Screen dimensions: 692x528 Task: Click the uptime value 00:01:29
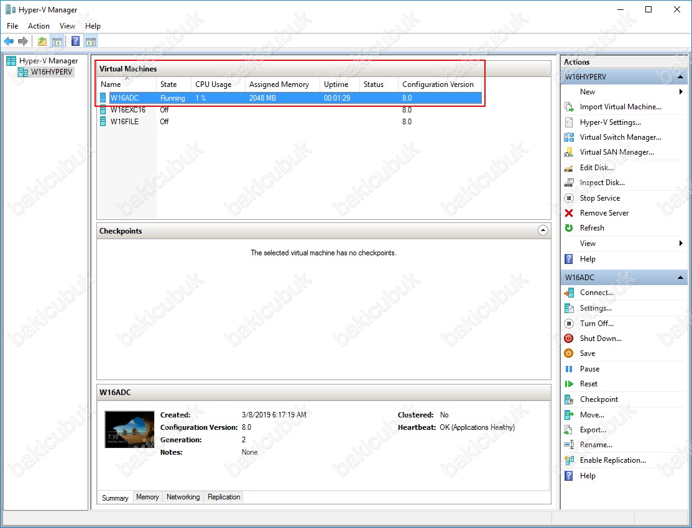point(337,98)
